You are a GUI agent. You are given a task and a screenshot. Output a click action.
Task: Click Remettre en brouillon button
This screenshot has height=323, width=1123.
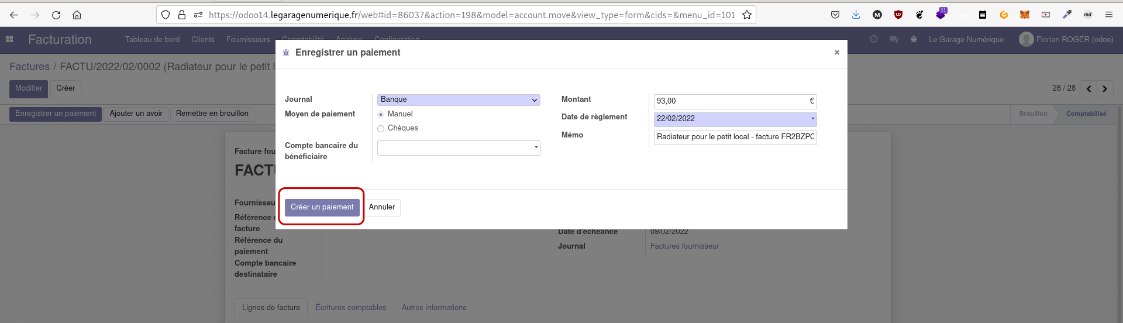coord(212,114)
